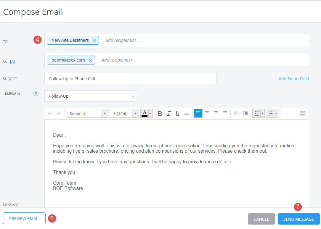Click the Preview Email button
The height and width of the screenshot is (229, 321).
point(24,219)
